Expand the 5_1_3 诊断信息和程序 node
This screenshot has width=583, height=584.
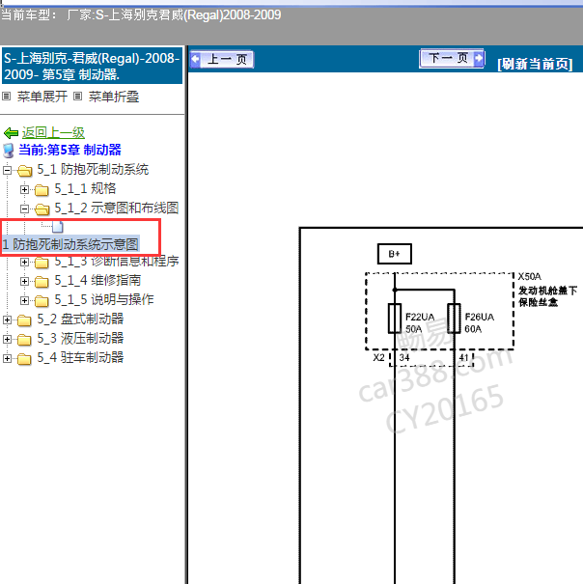24,263
